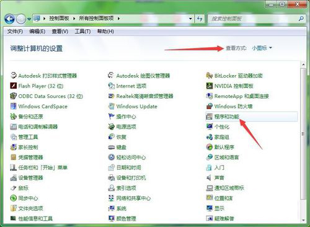Image resolution: width=310 pixels, height=227 pixels.
Task: Expand arrow after 所有控制面板项 breadcrumb
Action: pyautogui.click(x=119, y=19)
